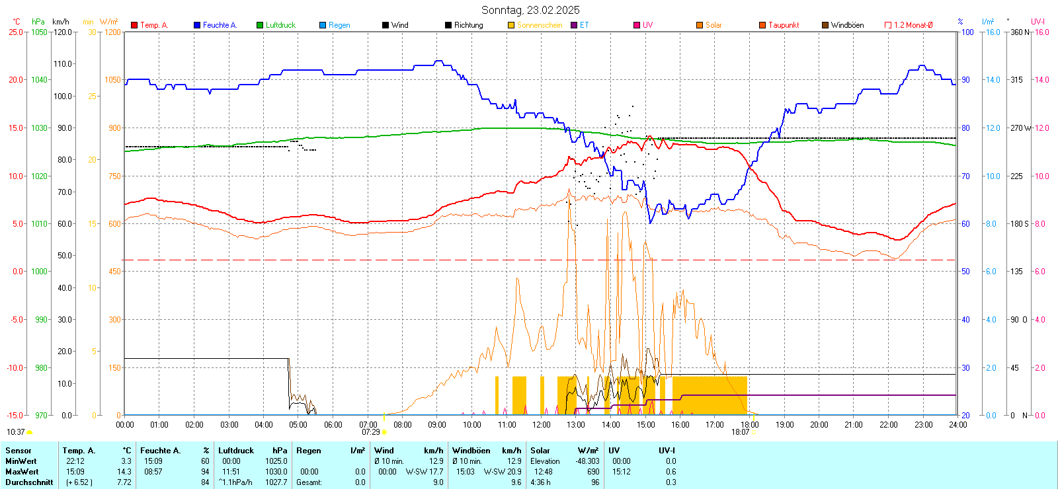Select the Luftdruck column header in table
This screenshot has width=1058, height=489.
[236, 451]
